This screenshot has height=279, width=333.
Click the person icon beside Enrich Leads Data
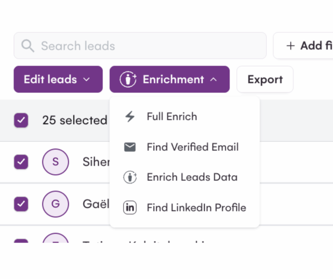click(130, 178)
